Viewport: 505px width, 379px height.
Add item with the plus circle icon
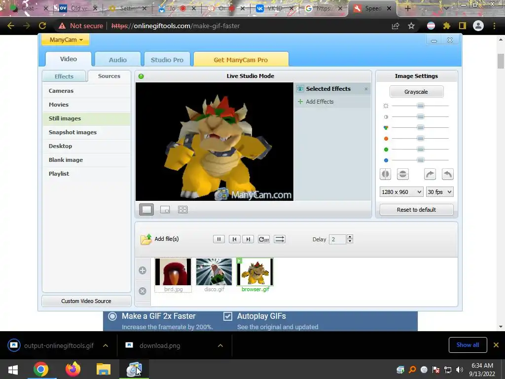tap(143, 270)
